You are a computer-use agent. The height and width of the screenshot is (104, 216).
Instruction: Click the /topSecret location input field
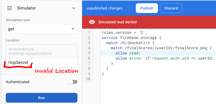(41, 63)
